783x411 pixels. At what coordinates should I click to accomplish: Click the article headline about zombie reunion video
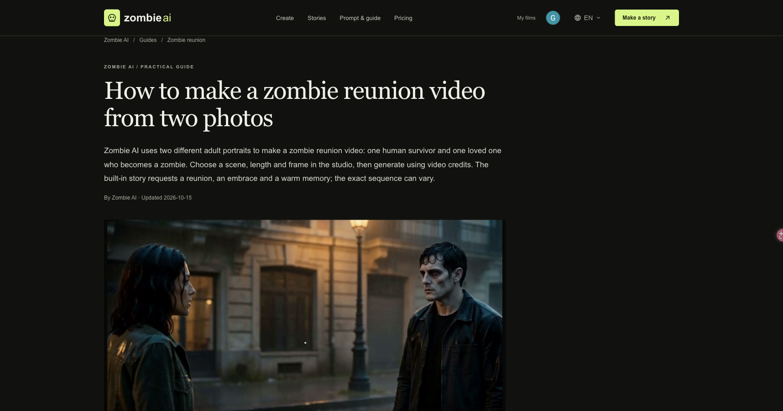[x=294, y=104]
